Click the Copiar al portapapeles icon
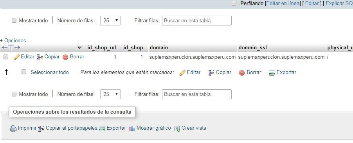 coord(41,129)
